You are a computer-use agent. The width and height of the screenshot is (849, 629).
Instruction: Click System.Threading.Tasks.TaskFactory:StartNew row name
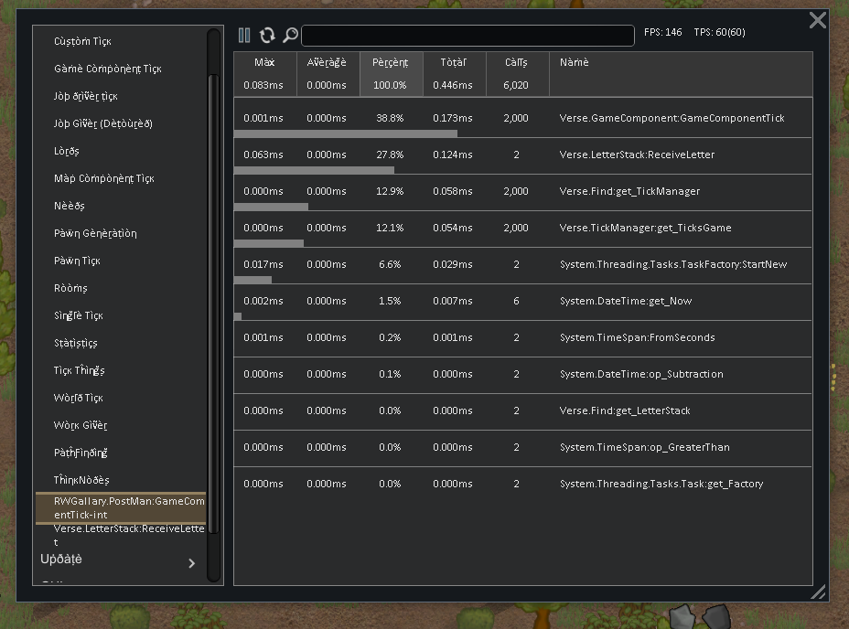coord(673,264)
